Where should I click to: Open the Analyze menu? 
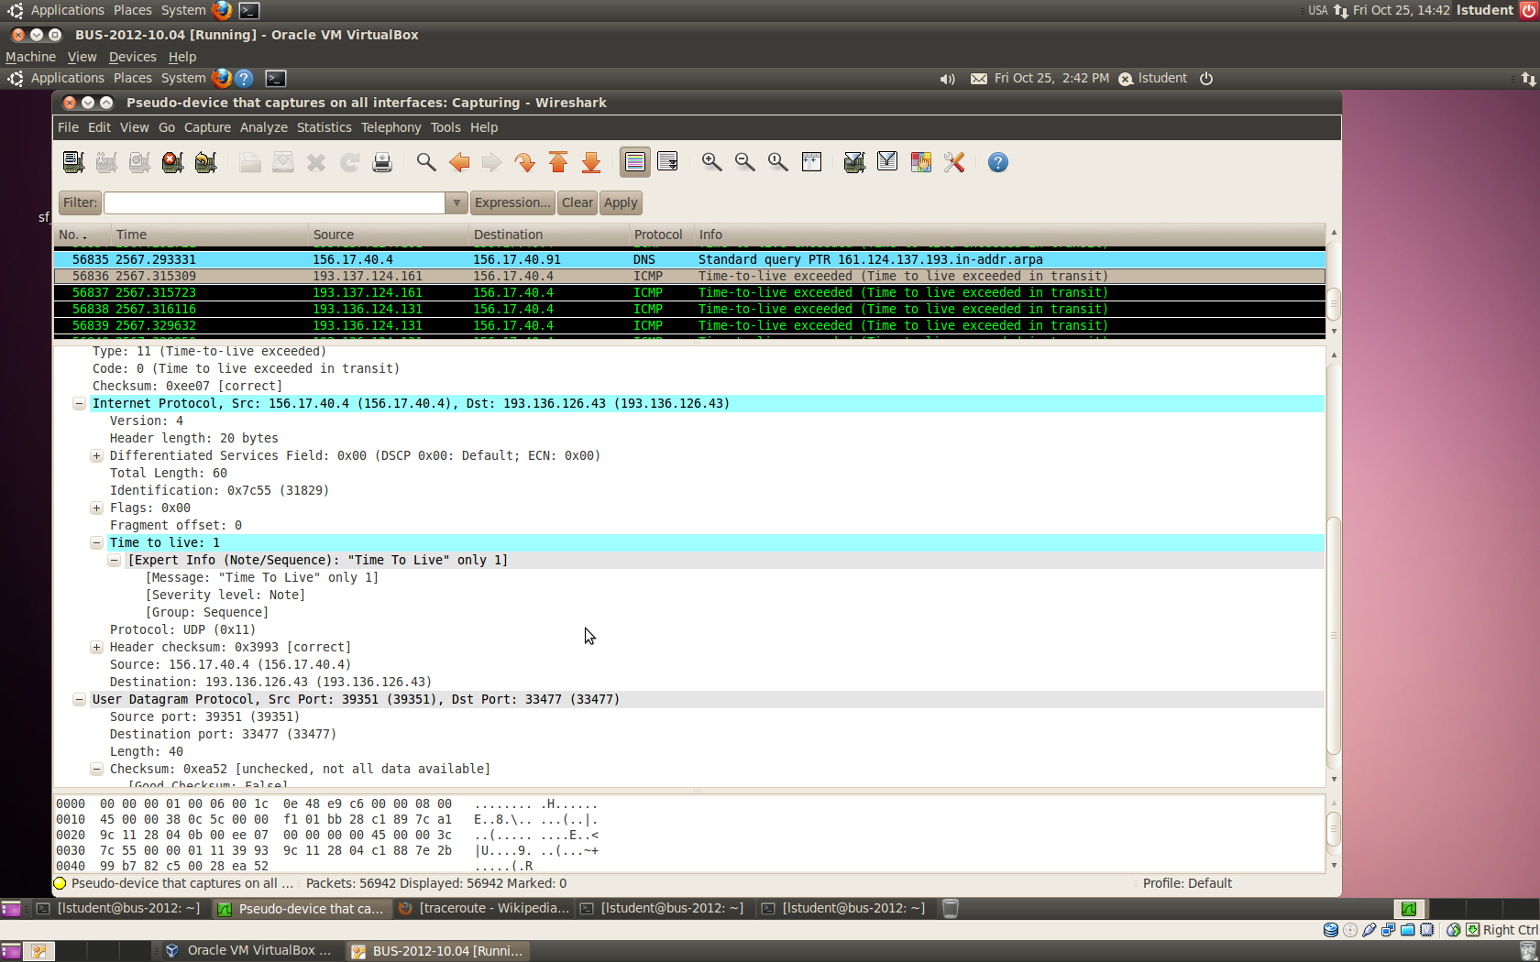click(263, 127)
